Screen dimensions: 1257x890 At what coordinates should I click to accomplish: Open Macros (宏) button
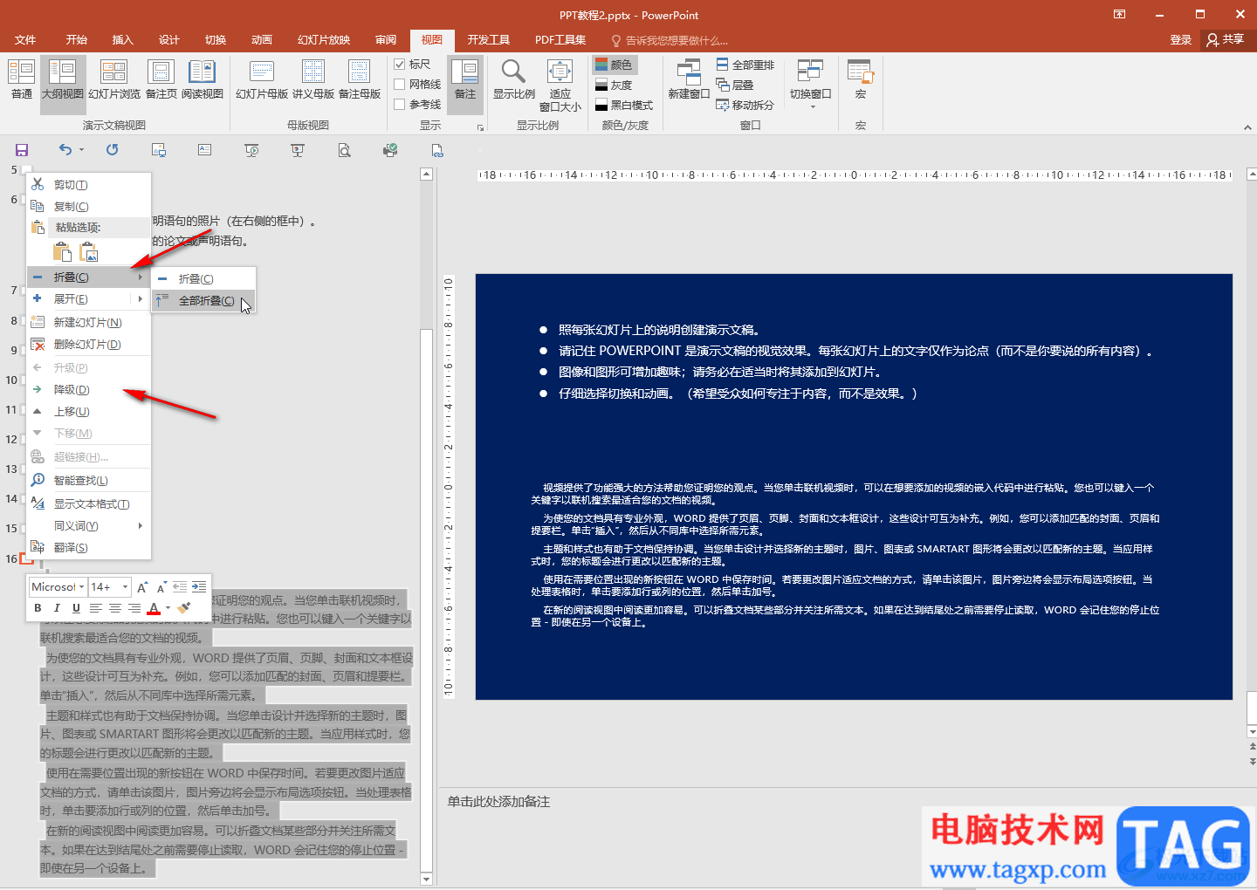point(860,79)
